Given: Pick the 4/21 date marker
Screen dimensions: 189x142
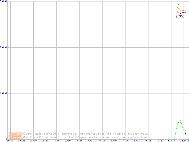Looking at the screenshot, I should point(91,141).
